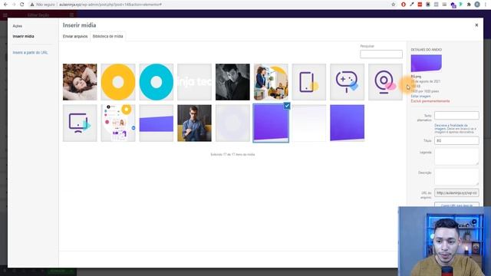Click the not secure warning icon
Screen dimensions: 491x276
point(32,5)
